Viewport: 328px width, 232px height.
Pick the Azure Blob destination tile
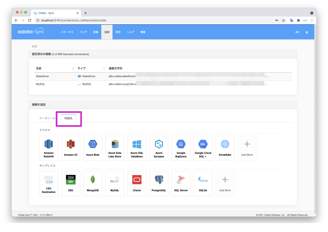tap(93, 148)
